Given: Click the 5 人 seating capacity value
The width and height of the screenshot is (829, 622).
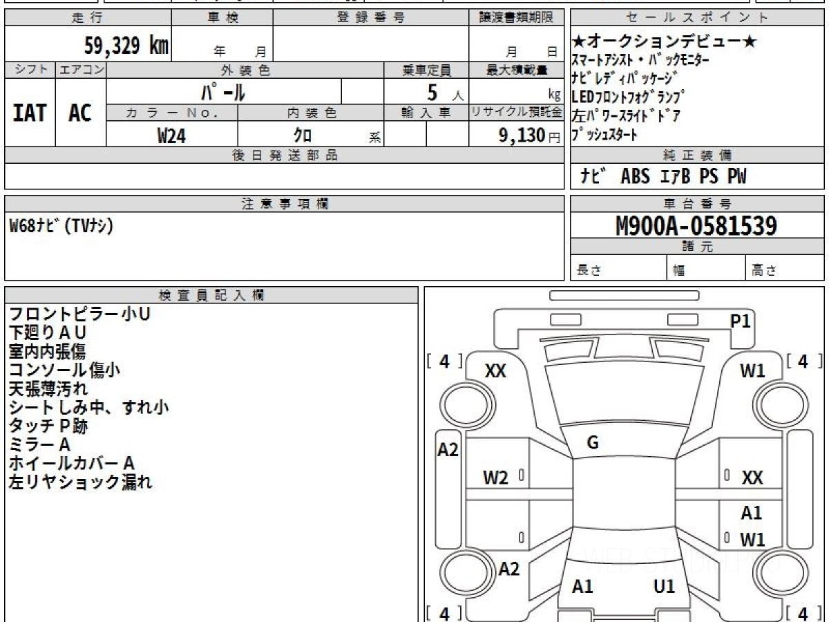Looking at the screenshot, I should tap(445, 92).
